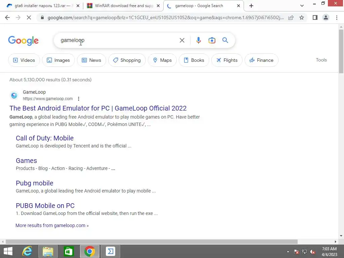Clear the search box text
The height and width of the screenshot is (258, 344).
(182, 40)
